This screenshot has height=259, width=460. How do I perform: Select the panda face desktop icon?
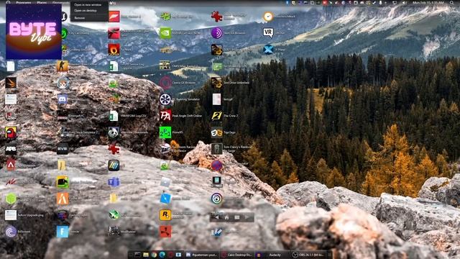coord(114,132)
